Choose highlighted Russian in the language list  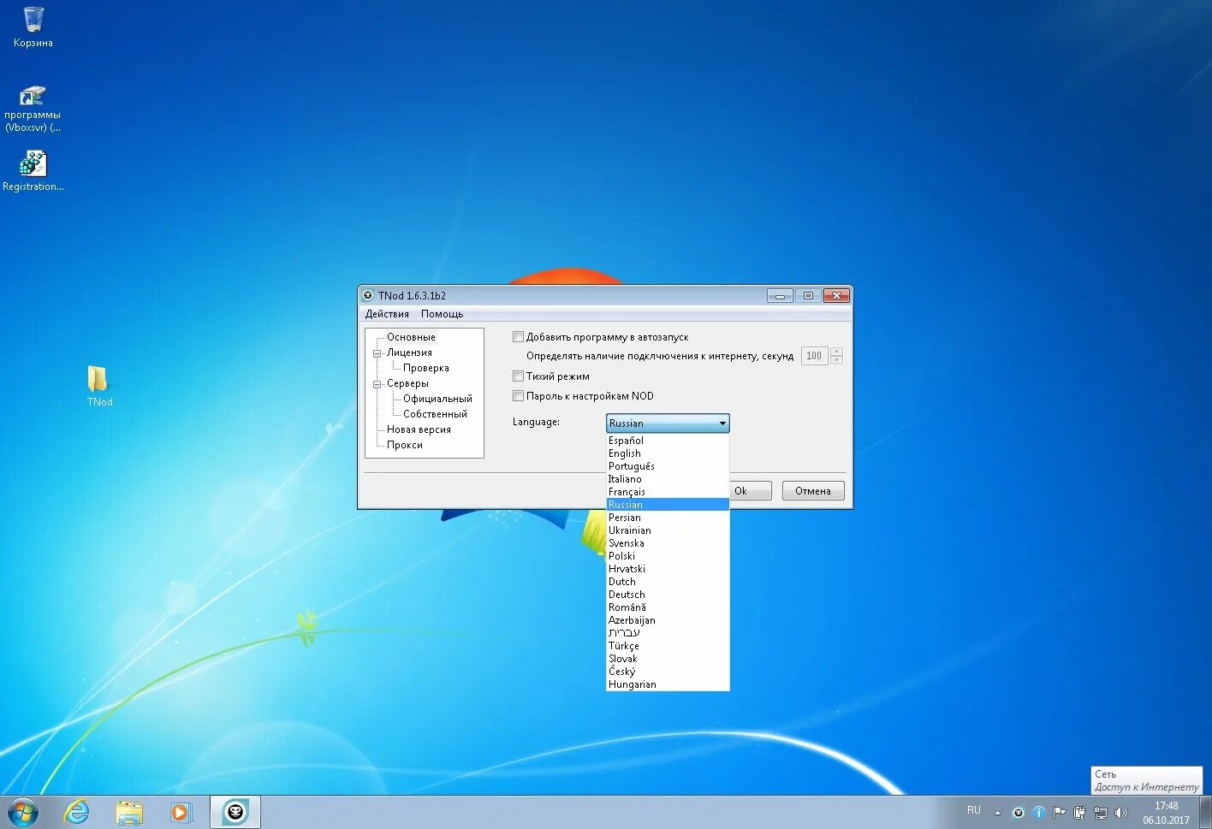668,505
